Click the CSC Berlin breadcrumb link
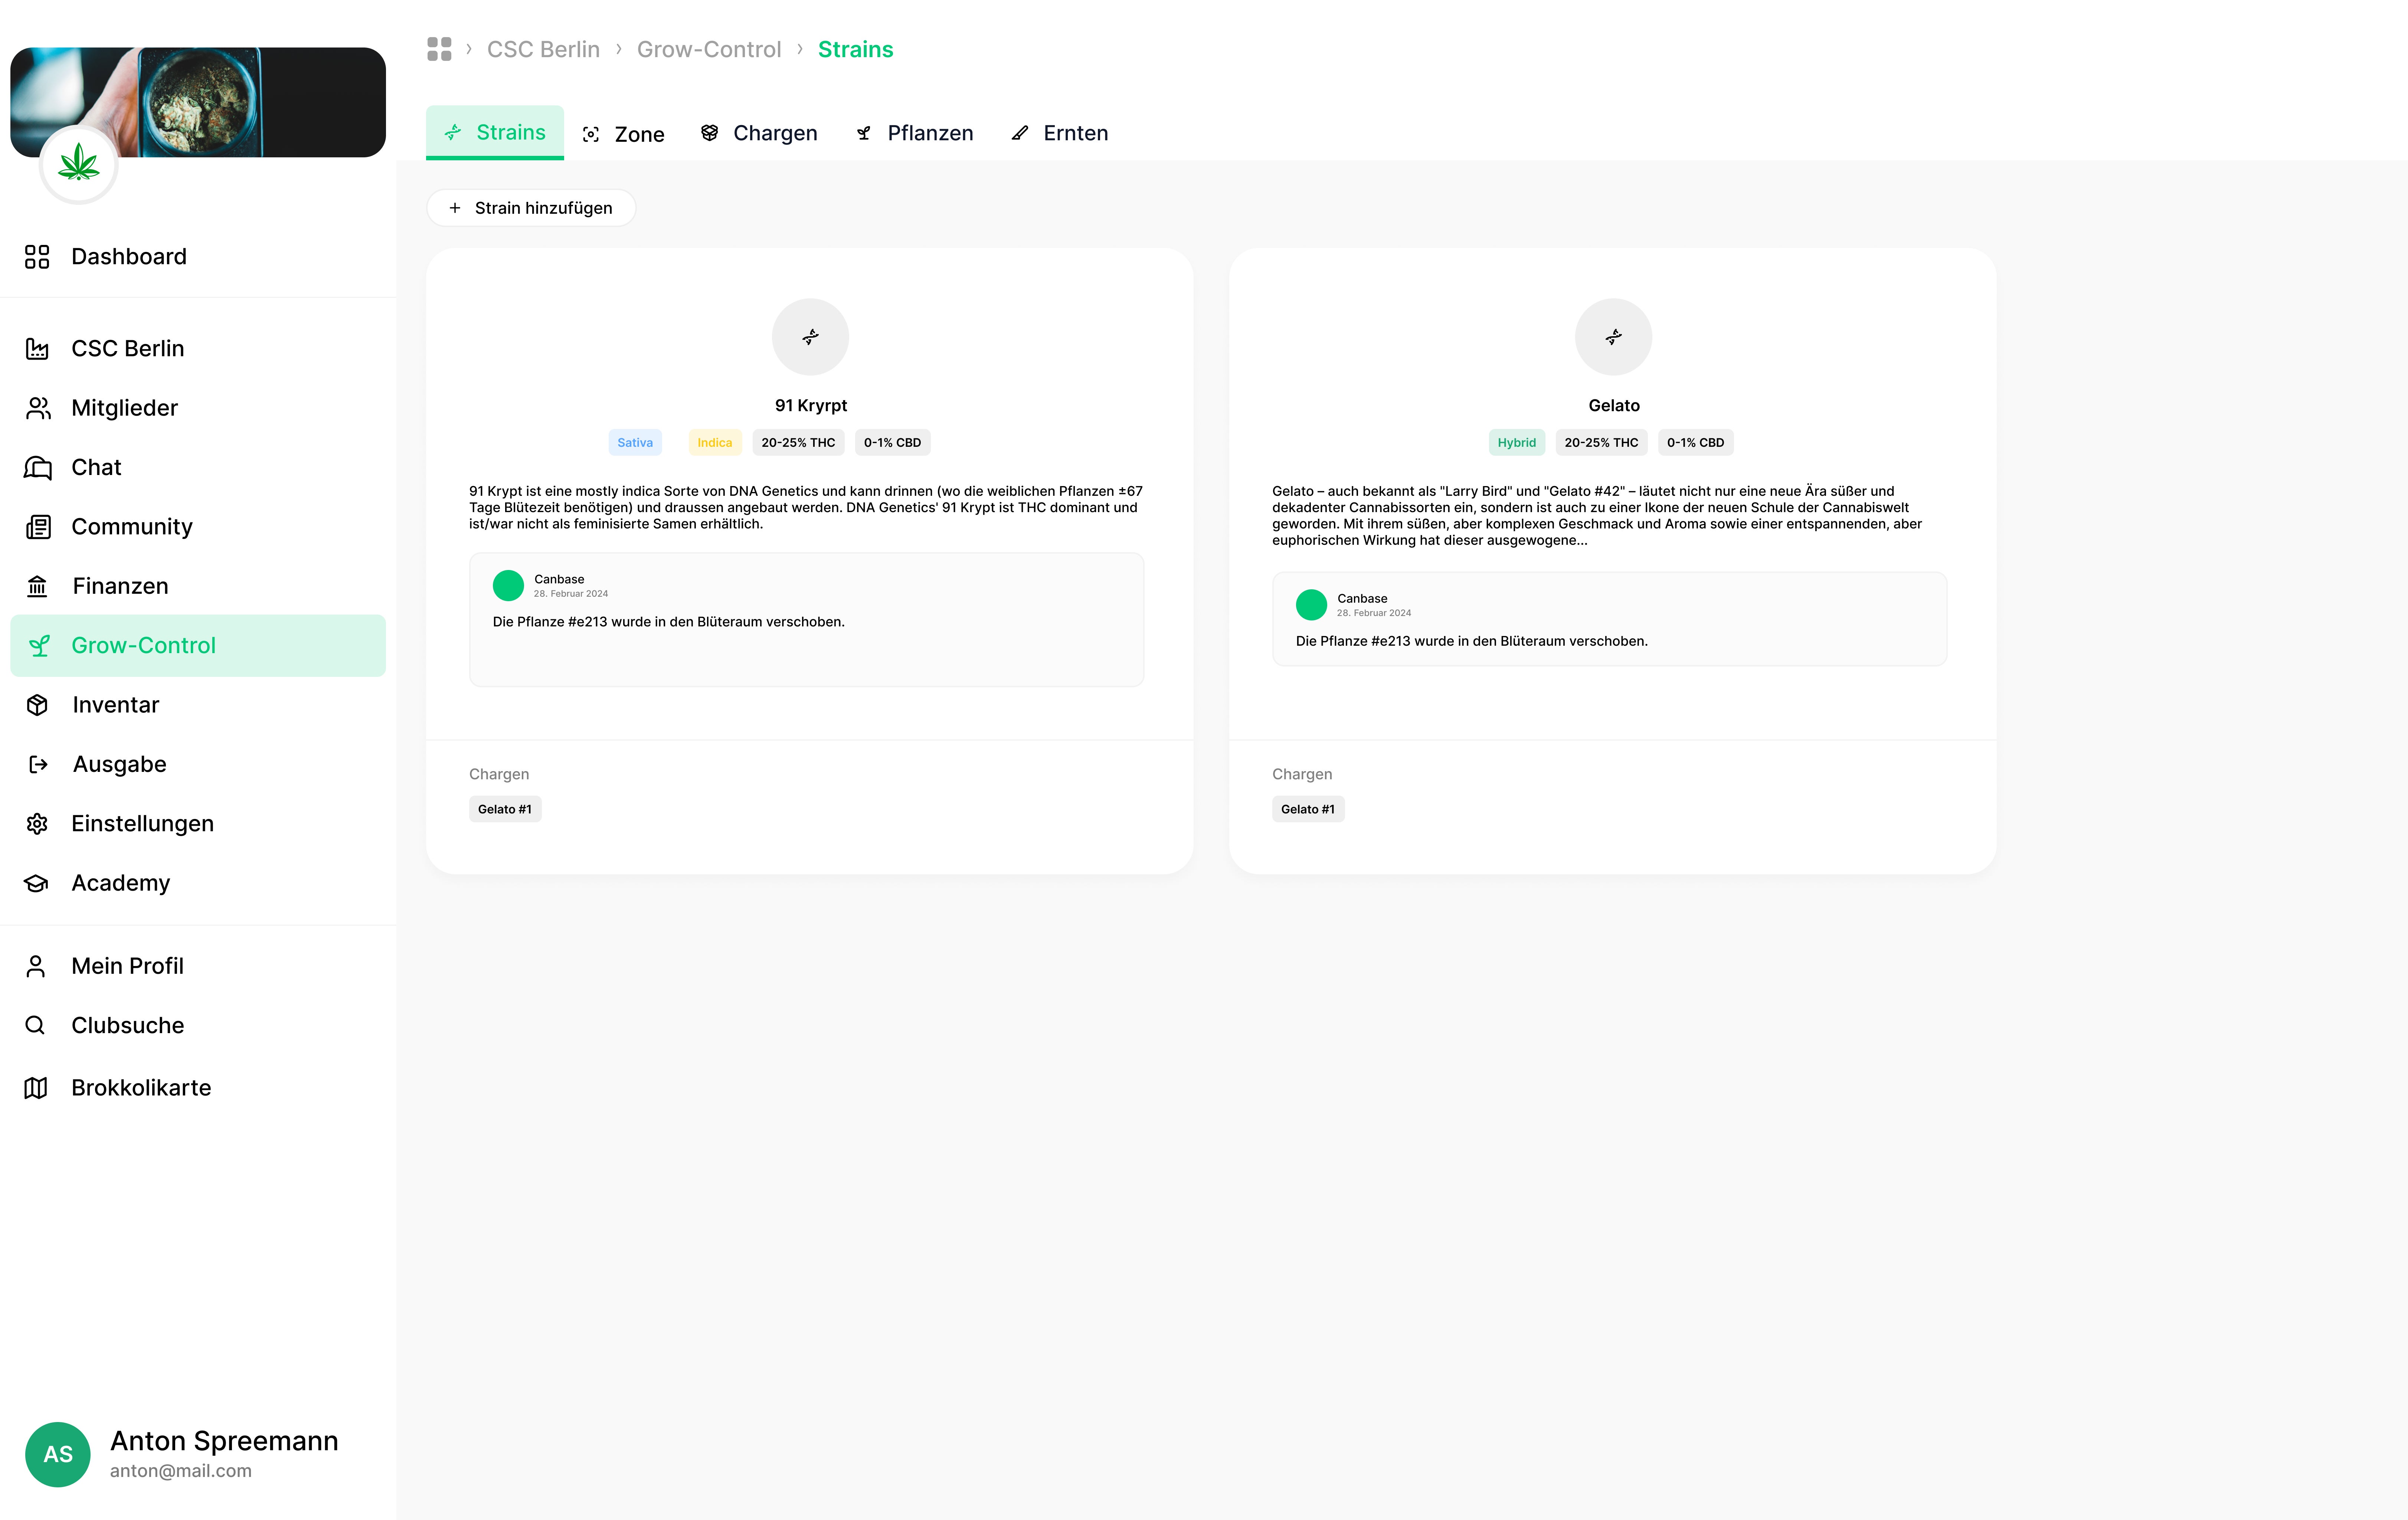The width and height of the screenshot is (2408, 1520). tap(543, 49)
